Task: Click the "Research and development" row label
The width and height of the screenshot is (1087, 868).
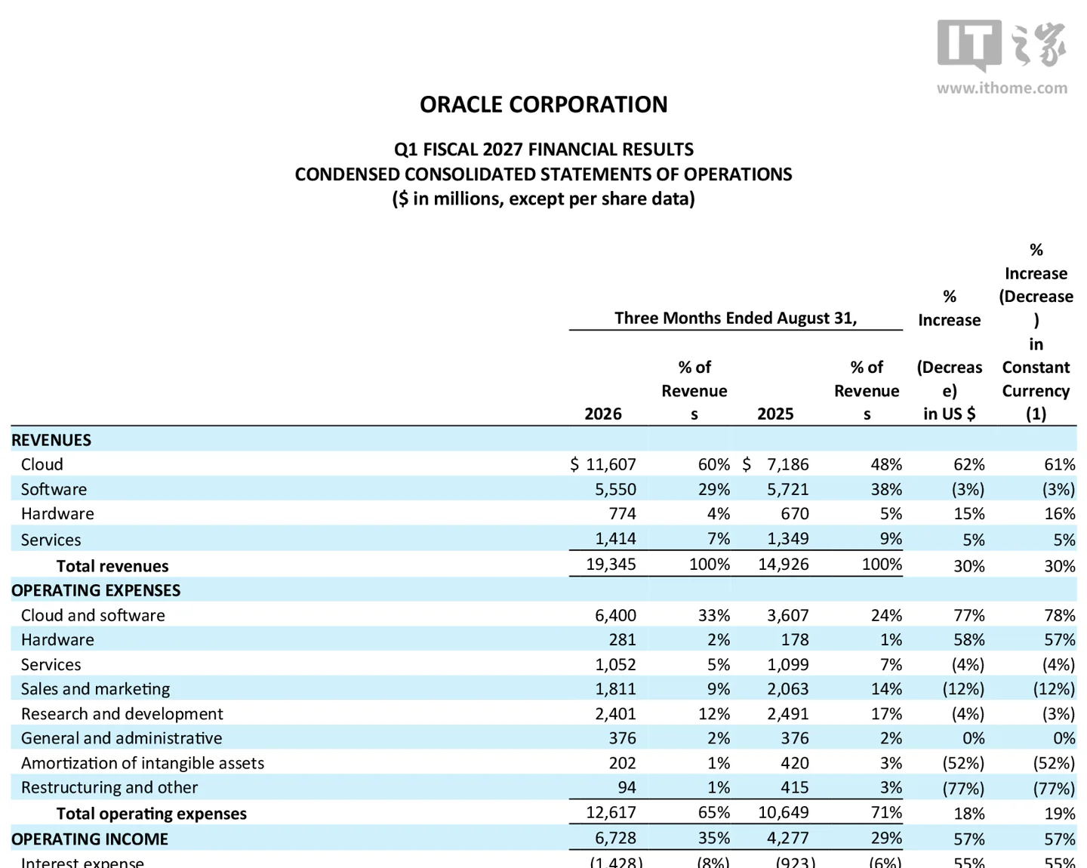Action: click(122, 713)
